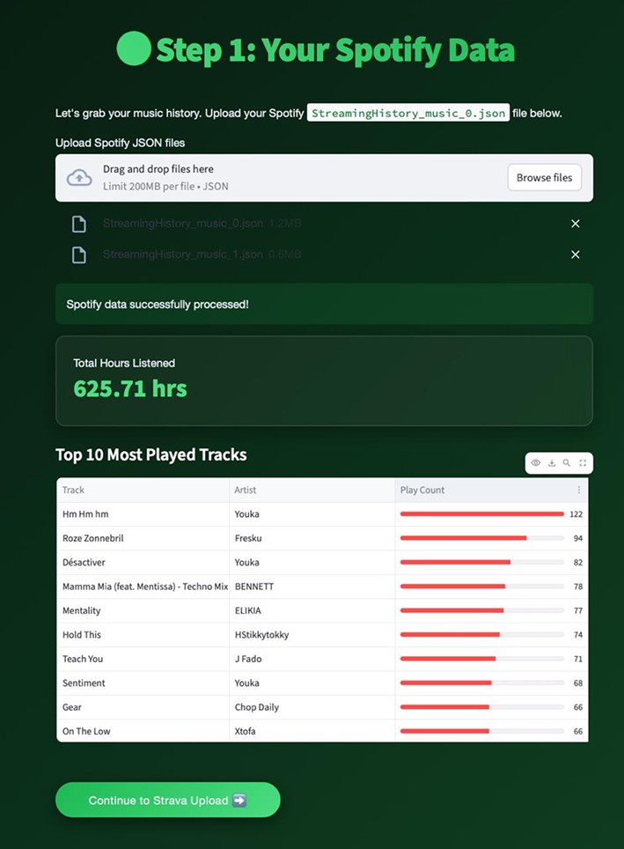Open the table search icon
This screenshot has width=624, height=849.
tap(567, 463)
